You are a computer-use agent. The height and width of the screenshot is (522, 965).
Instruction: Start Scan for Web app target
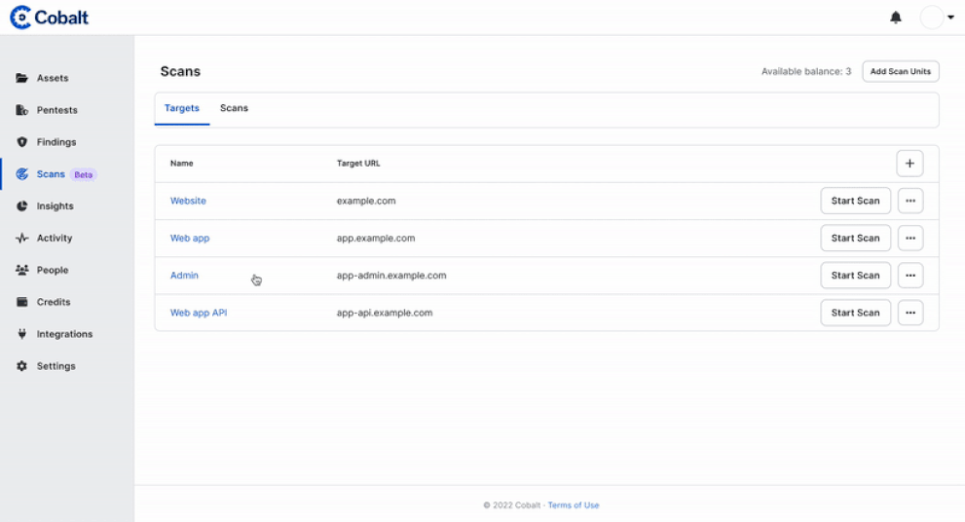[855, 239]
